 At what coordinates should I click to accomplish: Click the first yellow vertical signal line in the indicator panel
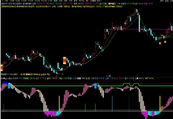click(x=59, y=104)
